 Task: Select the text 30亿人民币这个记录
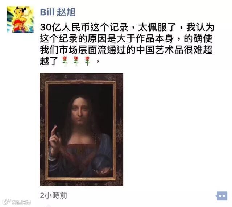[x=84, y=28]
